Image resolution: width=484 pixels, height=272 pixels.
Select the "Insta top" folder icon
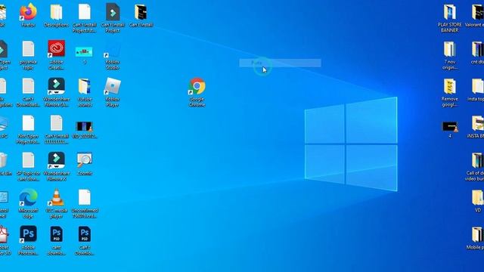tap(478, 86)
